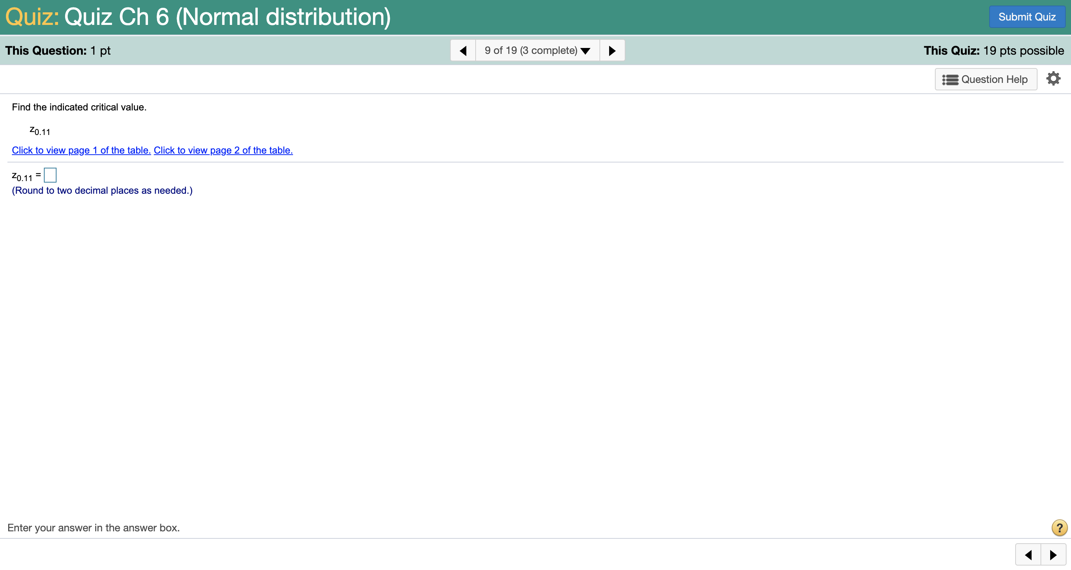Click the 'Enter your answer in the answer box' text

click(94, 528)
